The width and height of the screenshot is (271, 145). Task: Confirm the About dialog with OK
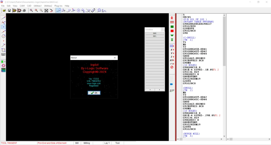pos(94,93)
